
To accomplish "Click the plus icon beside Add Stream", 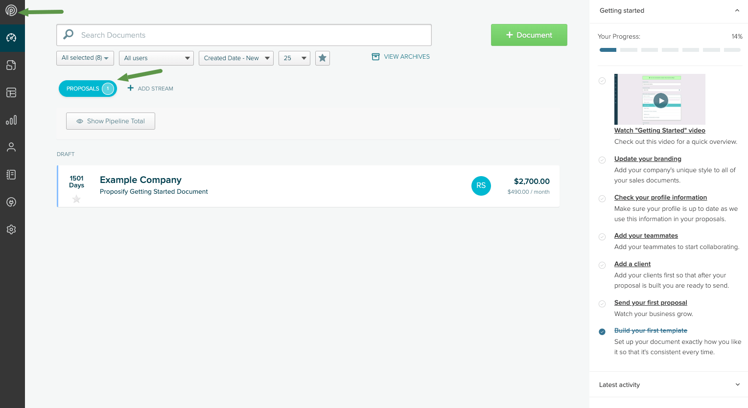I will [x=130, y=88].
